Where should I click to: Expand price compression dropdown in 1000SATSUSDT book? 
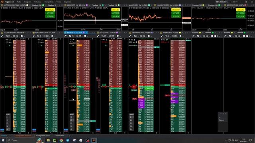[136, 36]
